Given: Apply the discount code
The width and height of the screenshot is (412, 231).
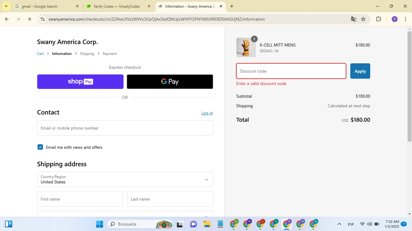Looking at the screenshot, I should click(x=360, y=71).
